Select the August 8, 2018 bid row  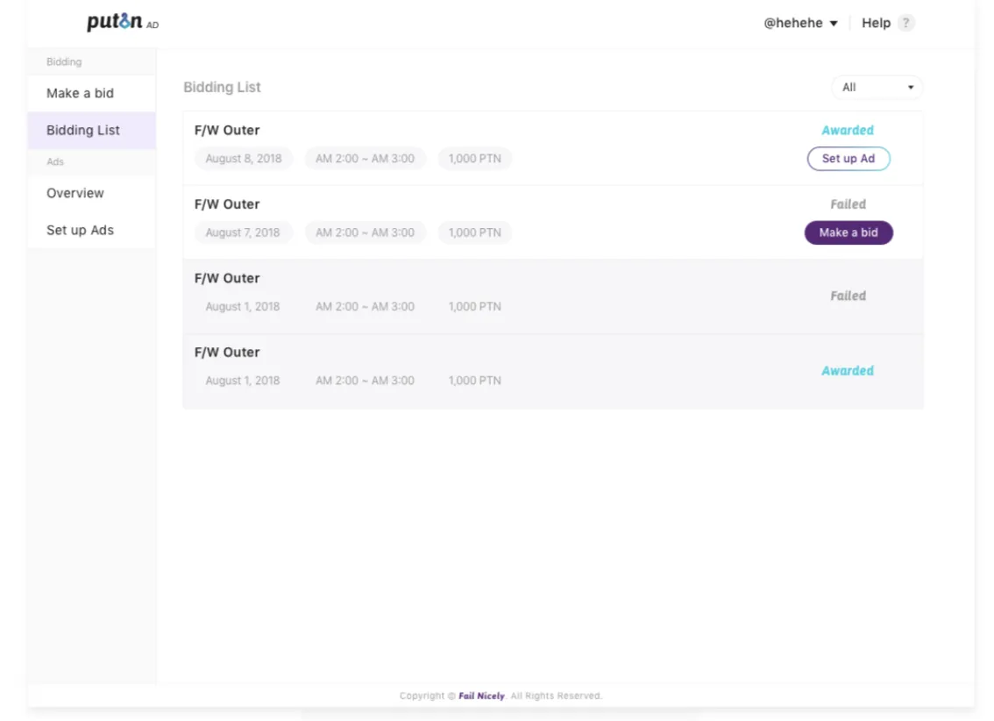coord(553,148)
